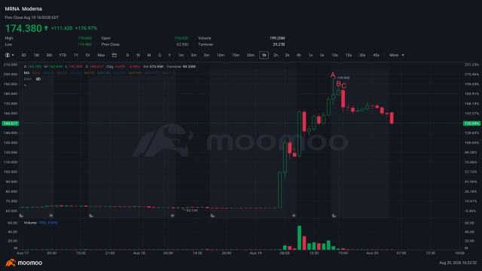Screen dimensions: 482x271
Task: Click the MA indicator group label
Action: 26,73
